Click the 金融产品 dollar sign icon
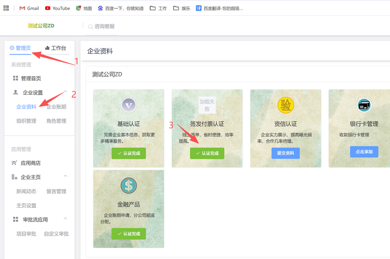 click(129, 186)
